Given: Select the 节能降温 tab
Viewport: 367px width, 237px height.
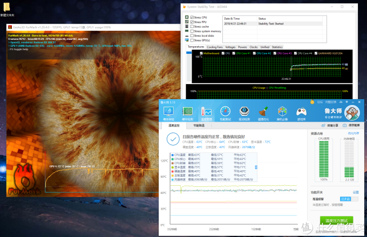Looking at the screenshot, I should (x=199, y=126).
